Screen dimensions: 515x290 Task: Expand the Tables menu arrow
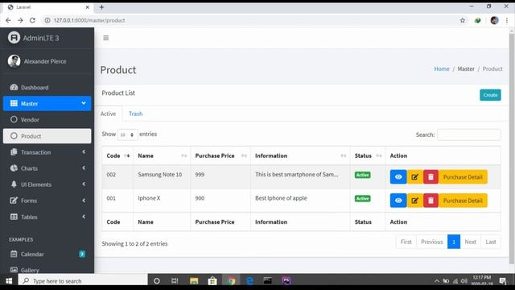click(x=84, y=217)
